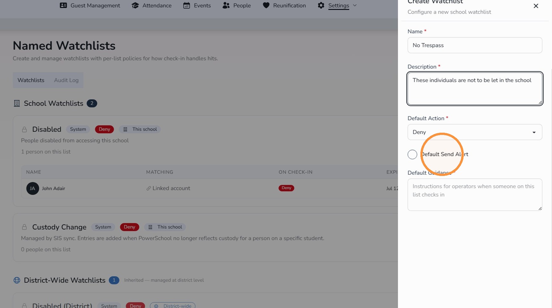Click '1 person on this list' text
The width and height of the screenshot is (552, 308).
click(46, 152)
